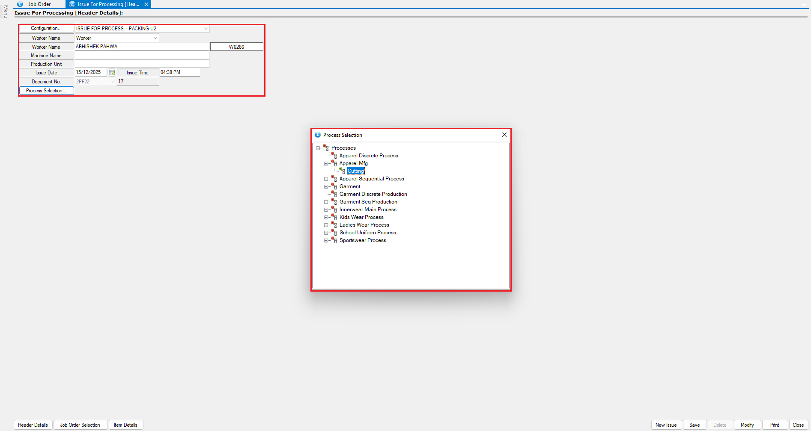
Task: Switch to the Job Order tab
Action: 39,4
